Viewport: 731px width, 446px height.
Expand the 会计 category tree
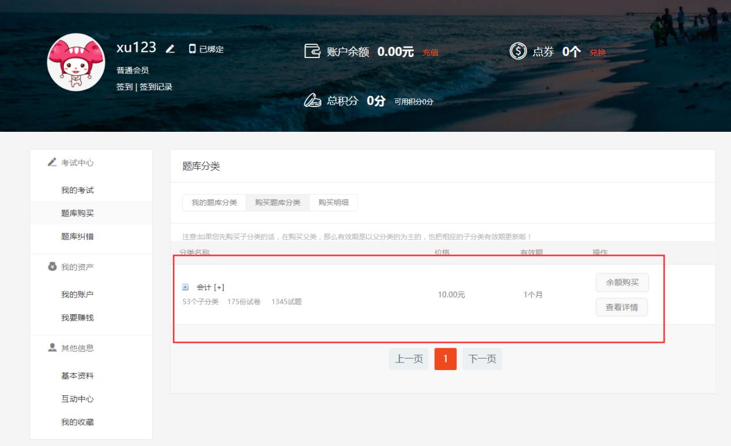tap(184, 287)
